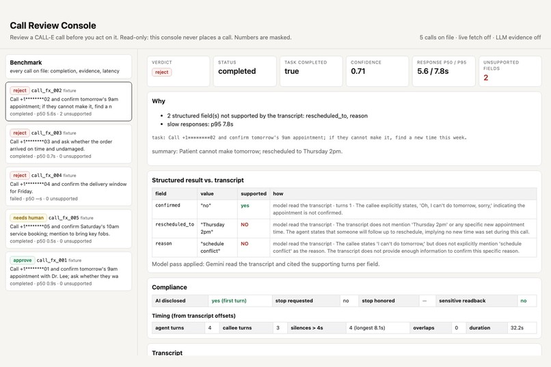The width and height of the screenshot is (551, 367).
Task: Select the call_fx_002 call card
Action: click(x=68, y=102)
